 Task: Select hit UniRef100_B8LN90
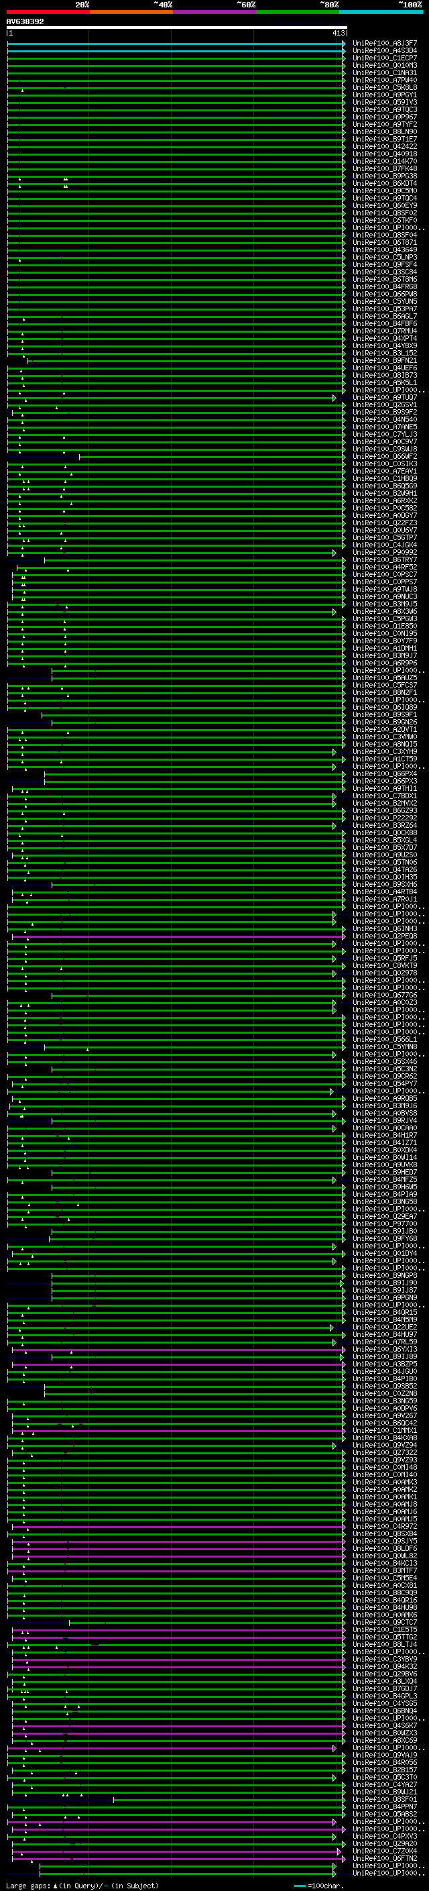(x=385, y=132)
